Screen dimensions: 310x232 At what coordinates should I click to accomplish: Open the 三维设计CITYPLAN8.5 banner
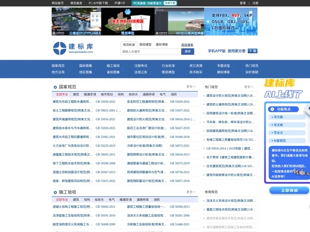click(x=76, y=21)
